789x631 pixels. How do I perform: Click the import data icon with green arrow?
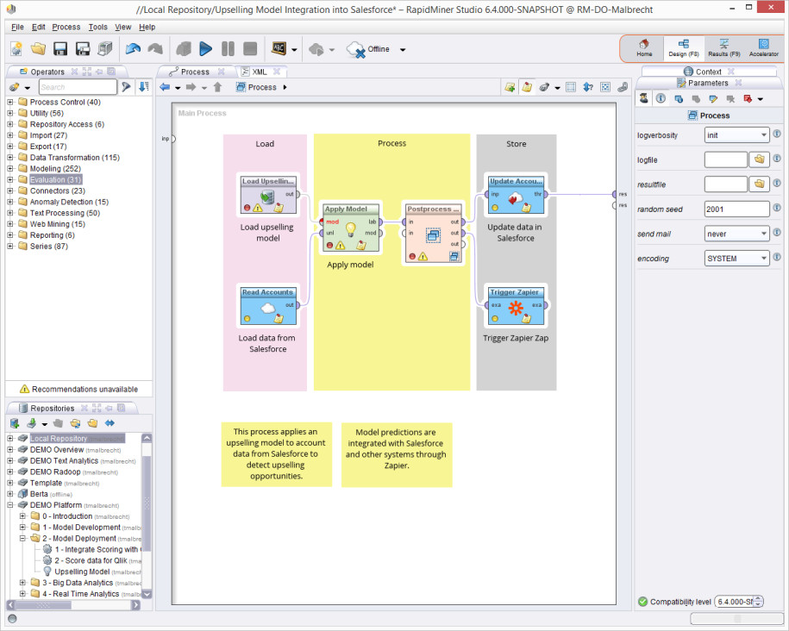pos(32,423)
